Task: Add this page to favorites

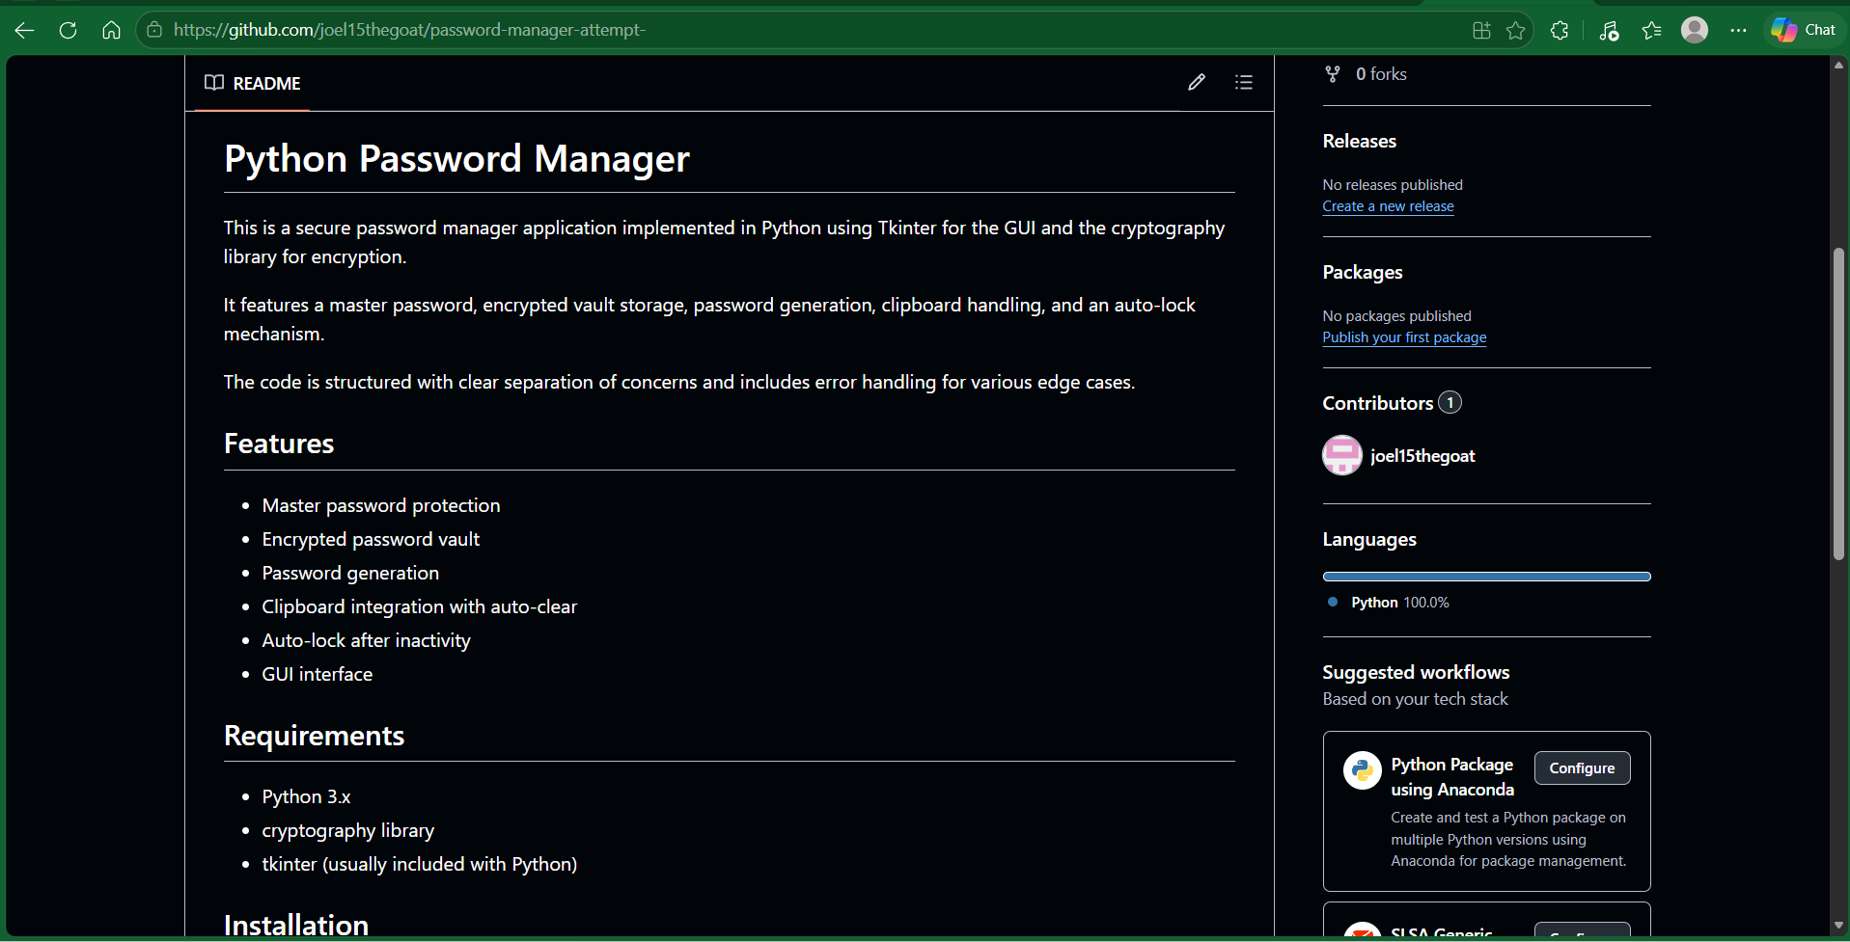Action: click(x=1516, y=30)
